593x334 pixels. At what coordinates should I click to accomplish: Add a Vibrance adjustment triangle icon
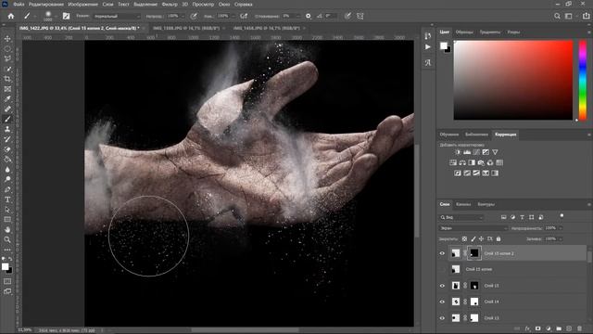click(495, 152)
